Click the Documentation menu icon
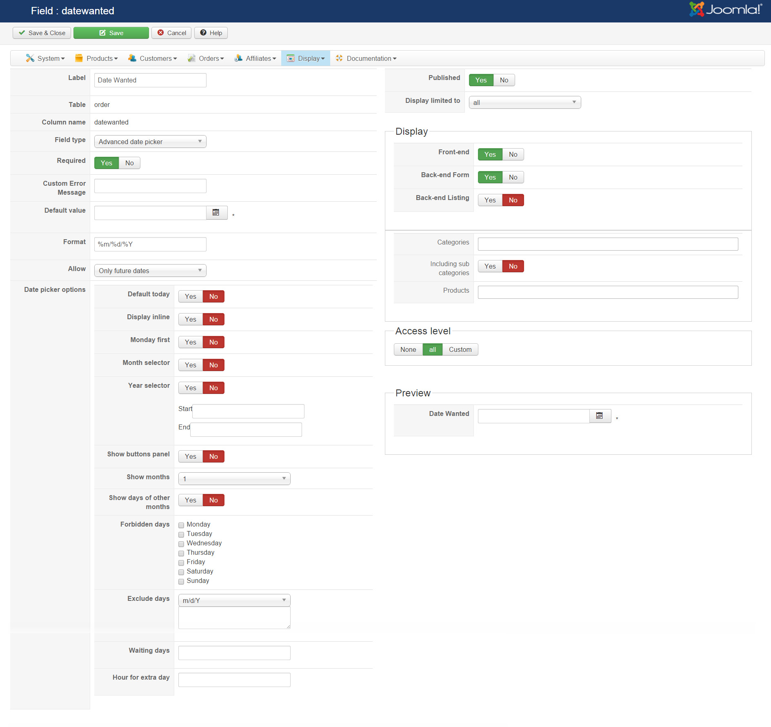 [339, 58]
